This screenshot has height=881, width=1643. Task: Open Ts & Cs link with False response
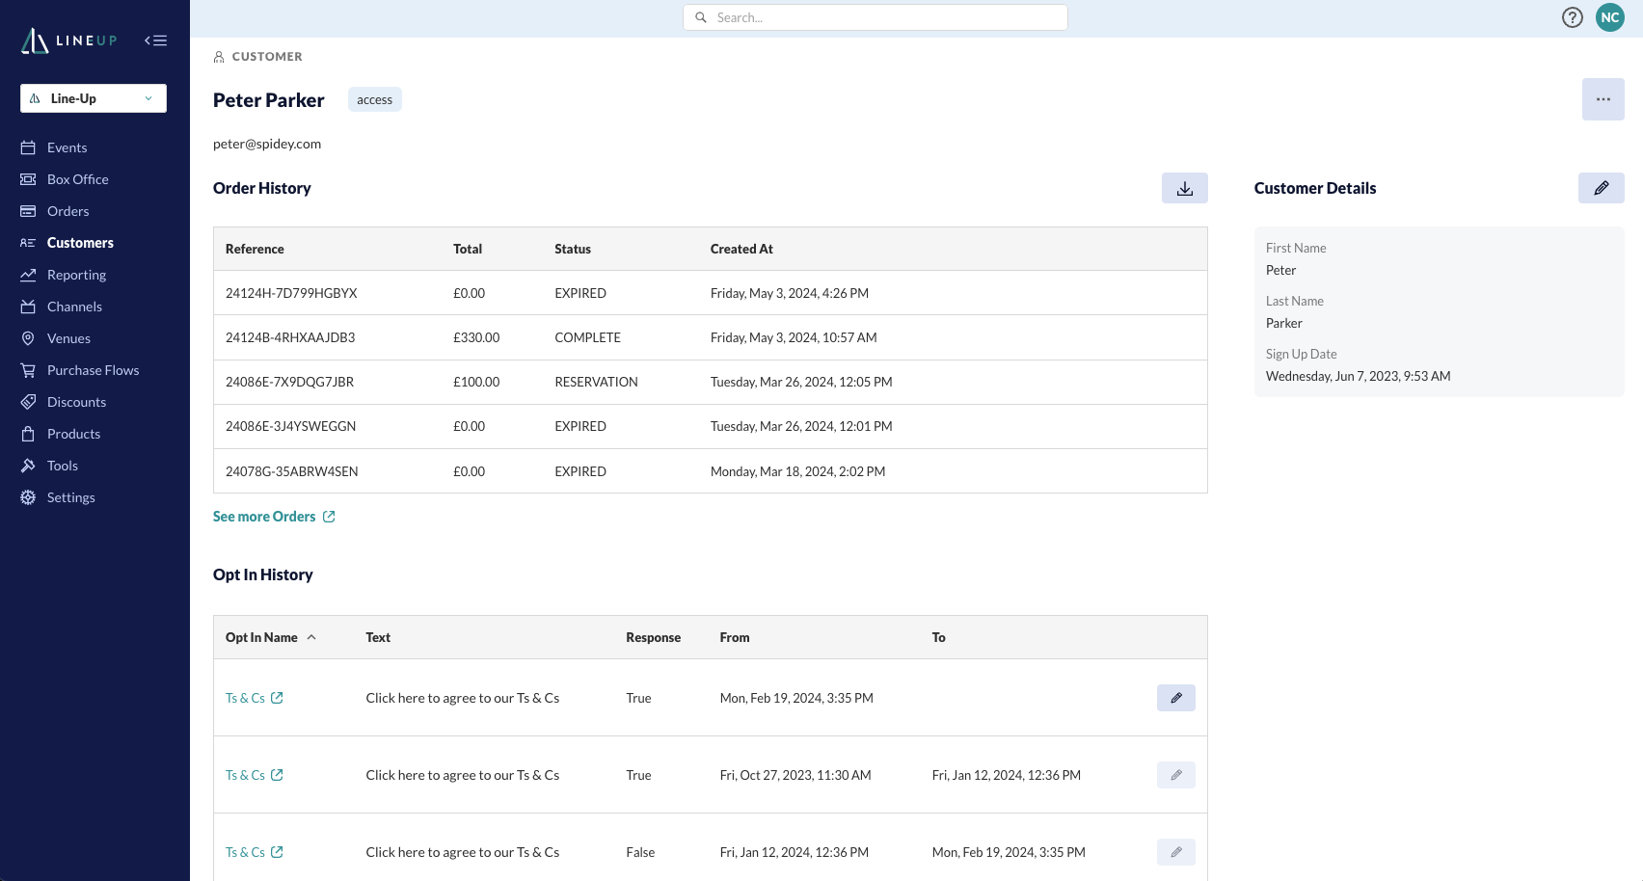coord(254,852)
